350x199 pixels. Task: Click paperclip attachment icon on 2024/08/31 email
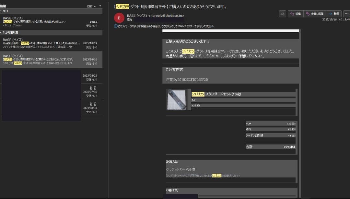coord(91,104)
